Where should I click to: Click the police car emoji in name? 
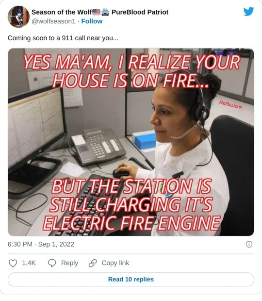(x=105, y=12)
